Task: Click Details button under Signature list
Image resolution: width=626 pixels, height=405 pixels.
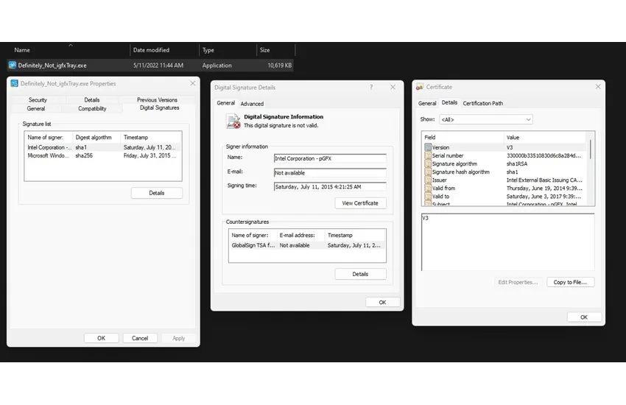Action: tap(156, 193)
